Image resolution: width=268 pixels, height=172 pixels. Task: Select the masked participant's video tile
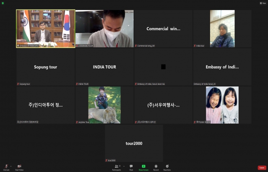tap(104, 29)
